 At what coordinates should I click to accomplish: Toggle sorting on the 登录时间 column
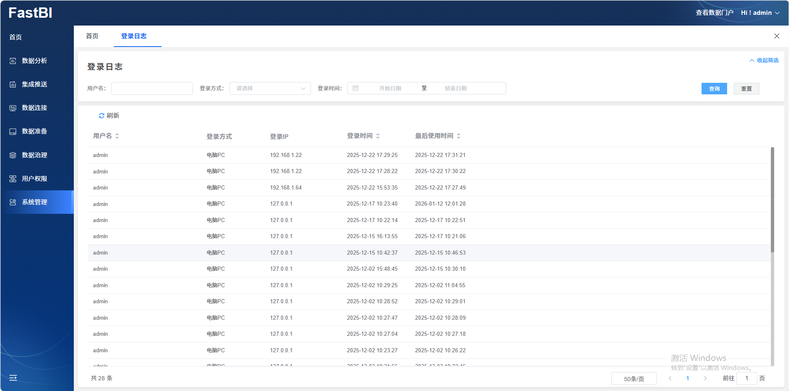(x=378, y=136)
